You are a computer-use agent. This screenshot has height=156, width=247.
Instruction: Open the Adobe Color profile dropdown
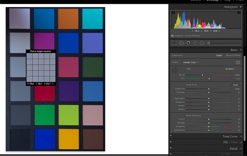(x=191, y=62)
